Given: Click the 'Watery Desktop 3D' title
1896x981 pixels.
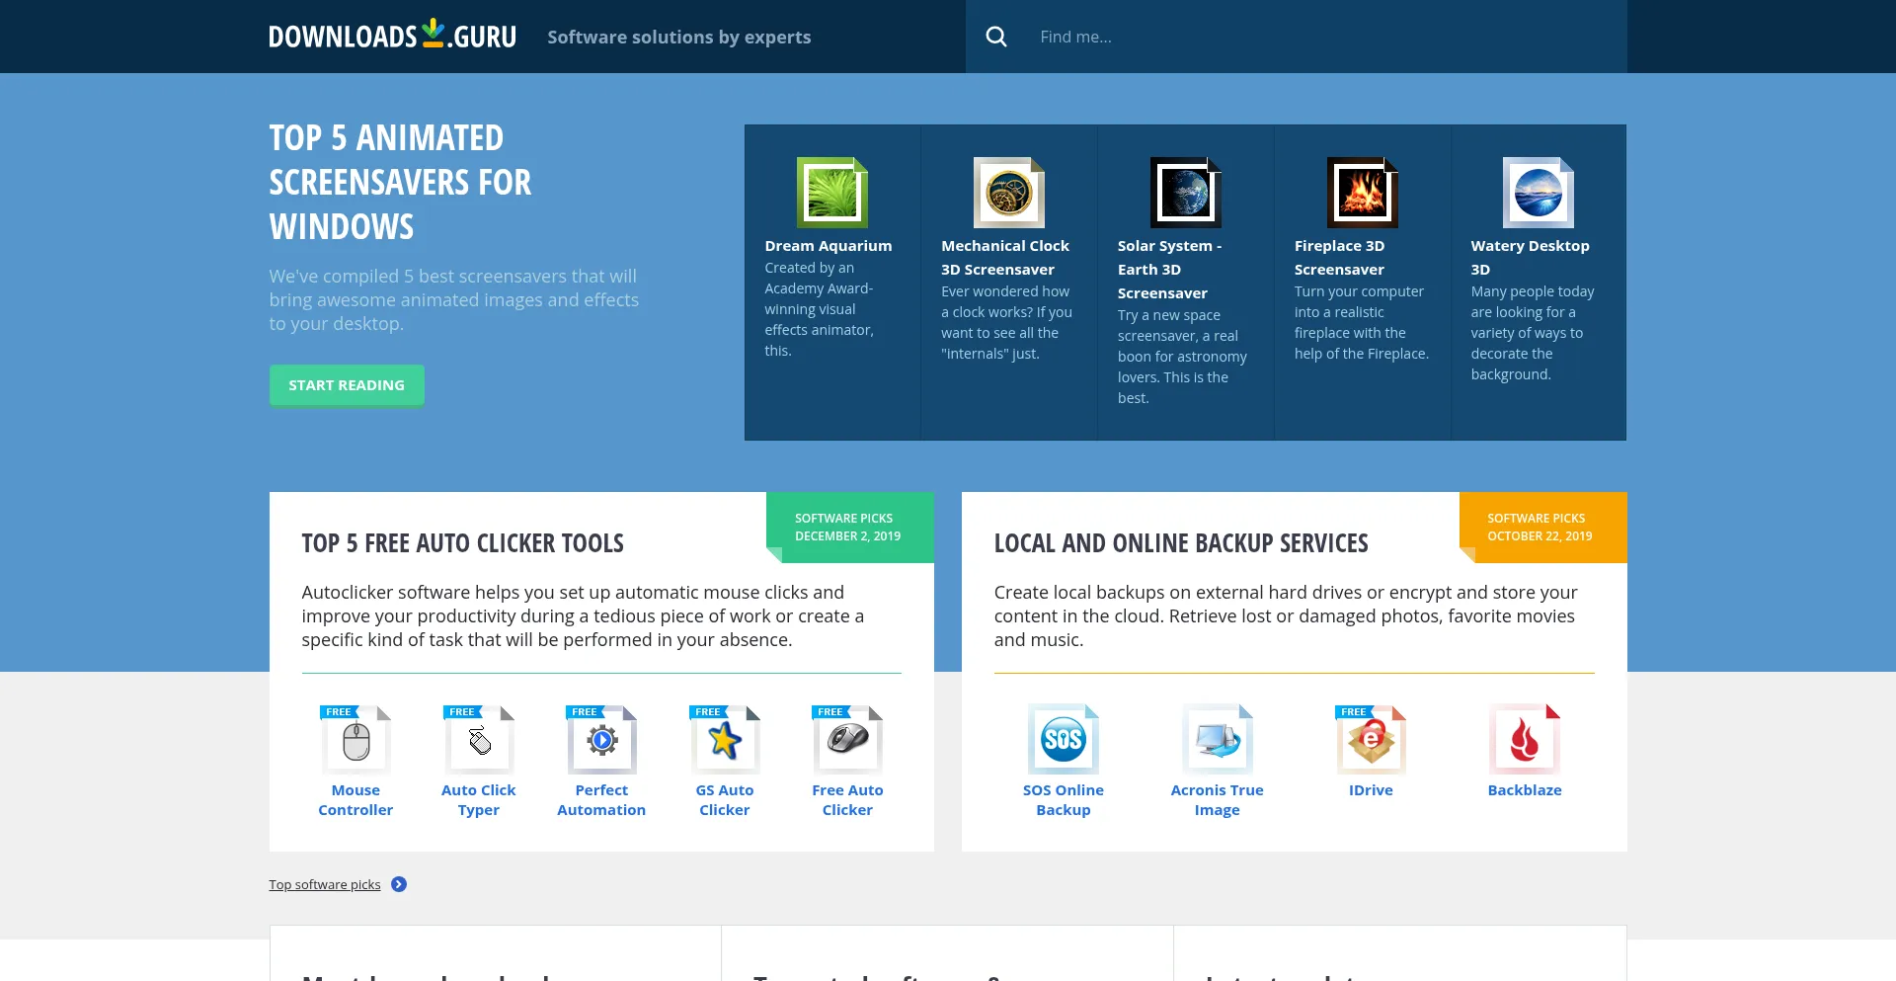Looking at the screenshot, I should (x=1530, y=258).
